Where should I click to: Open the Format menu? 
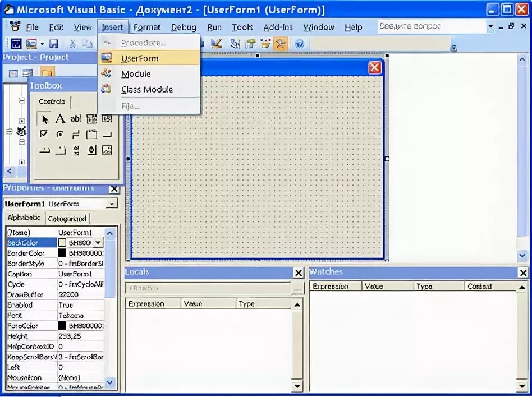(x=147, y=27)
